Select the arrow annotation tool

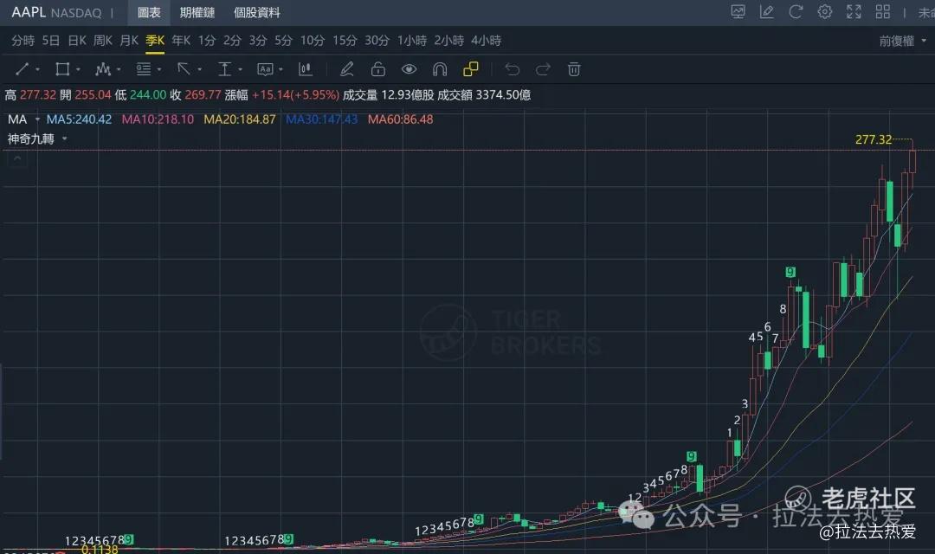(184, 69)
